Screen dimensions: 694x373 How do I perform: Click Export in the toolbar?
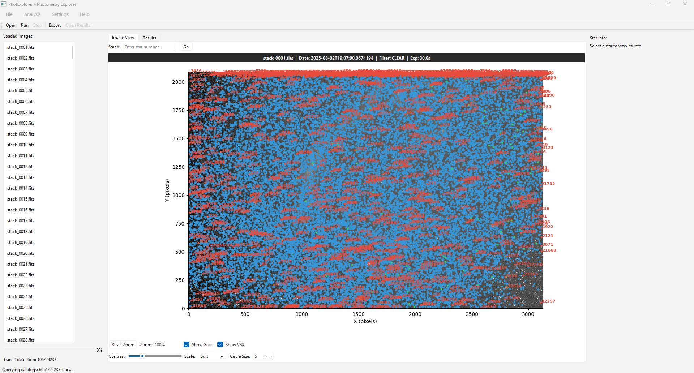(x=55, y=25)
